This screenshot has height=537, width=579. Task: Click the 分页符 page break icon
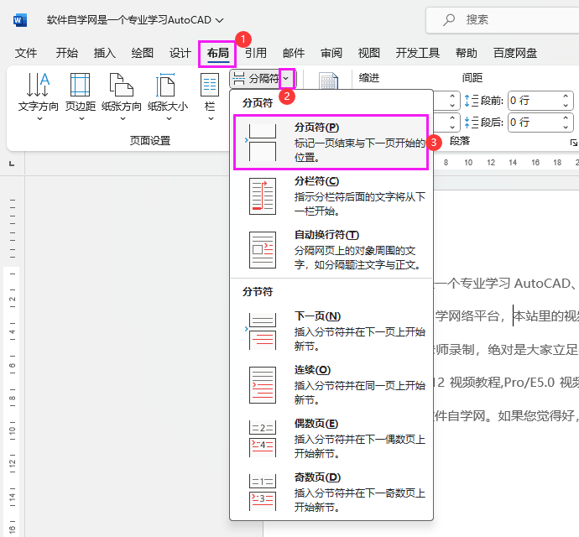[x=263, y=143]
